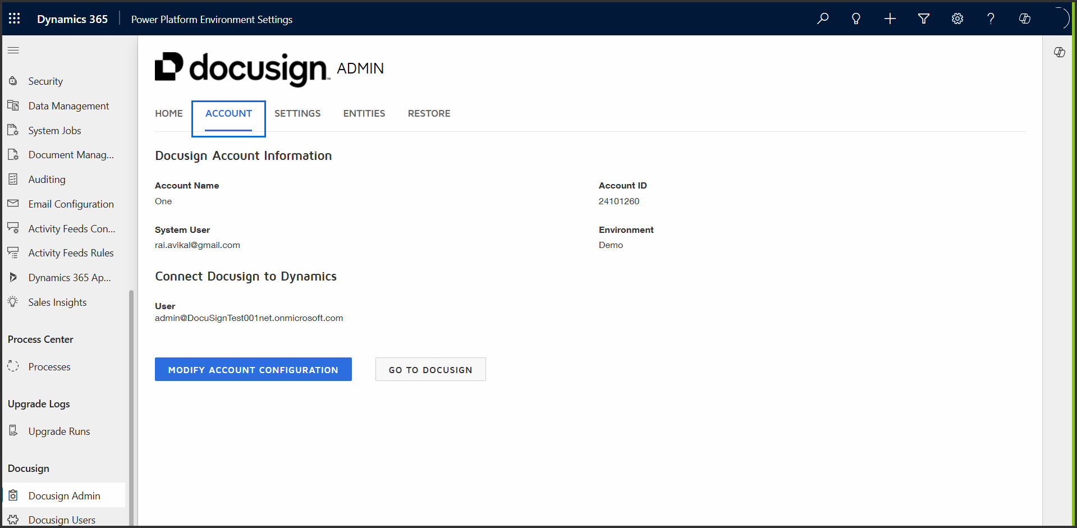This screenshot has height=528, width=1077.
Task: Open the ENTITIES tab
Action: (364, 113)
